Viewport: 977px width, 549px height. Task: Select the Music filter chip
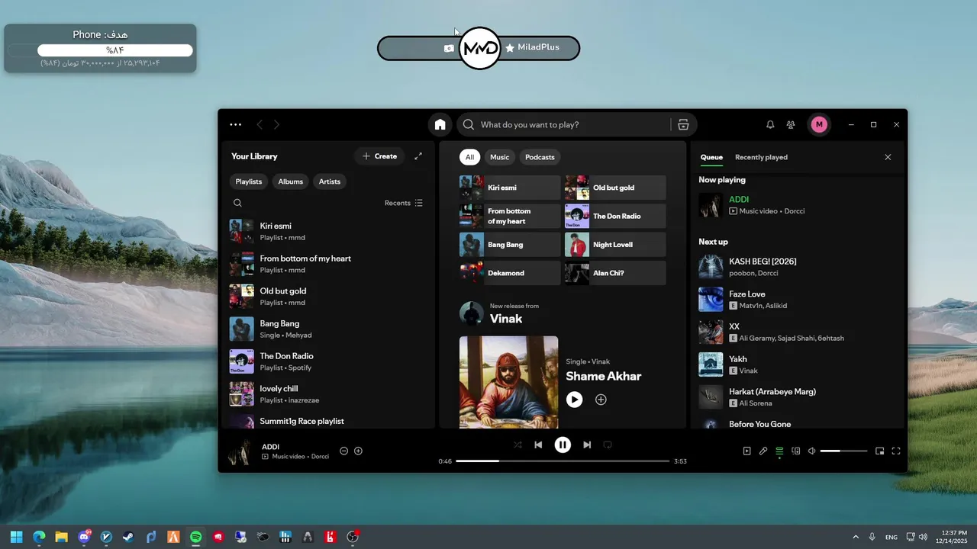(x=499, y=157)
